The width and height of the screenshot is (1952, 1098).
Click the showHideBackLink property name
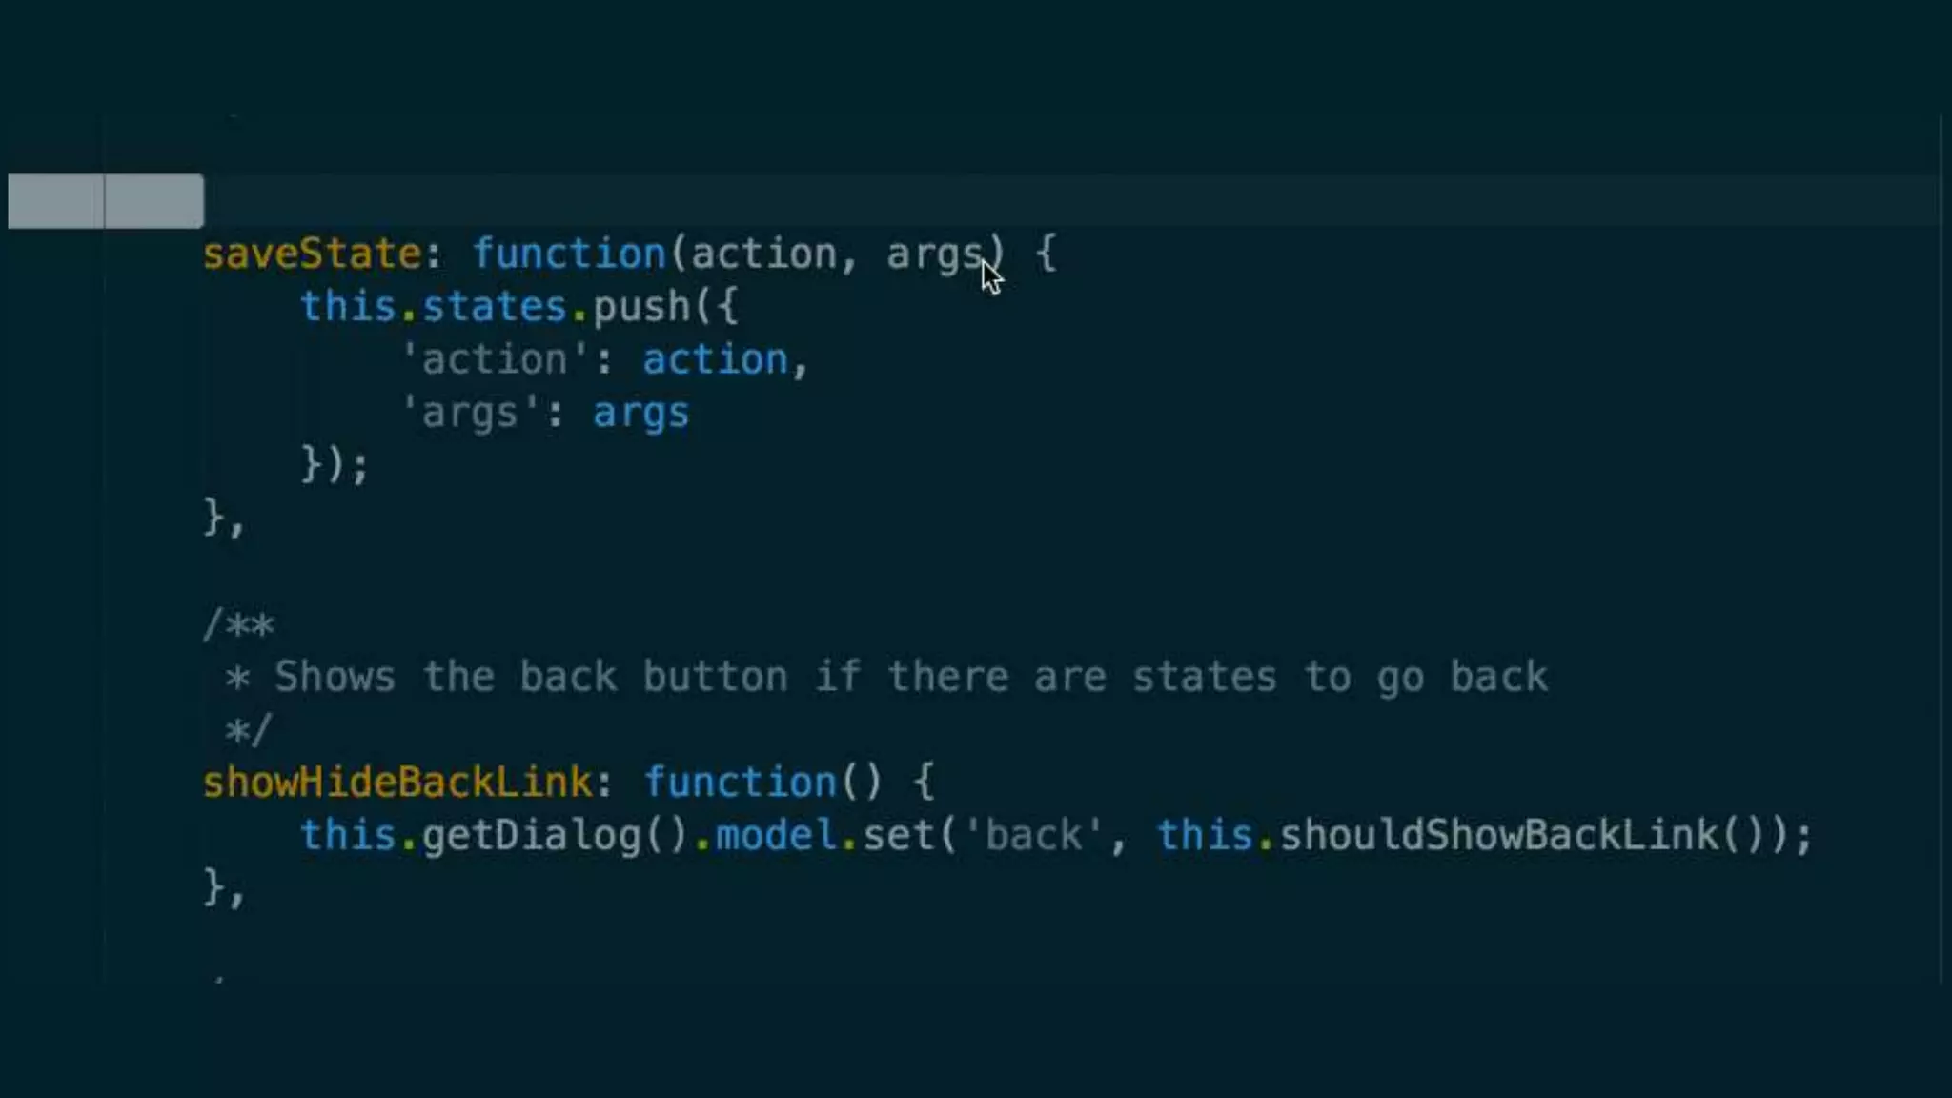coord(397,783)
